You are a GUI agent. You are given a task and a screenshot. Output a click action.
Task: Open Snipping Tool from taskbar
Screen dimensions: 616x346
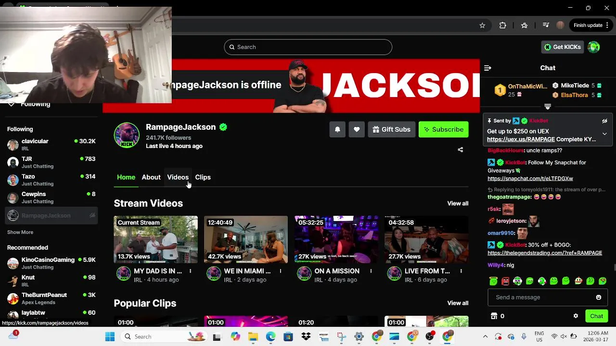pyautogui.click(x=341, y=336)
